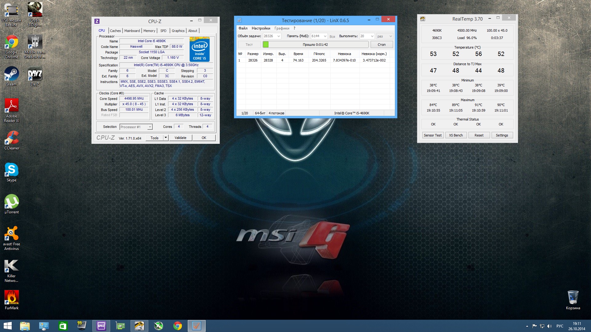The width and height of the screenshot is (591, 332).
Task: Click the Tools button in CPU-Z
Action: 155,138
